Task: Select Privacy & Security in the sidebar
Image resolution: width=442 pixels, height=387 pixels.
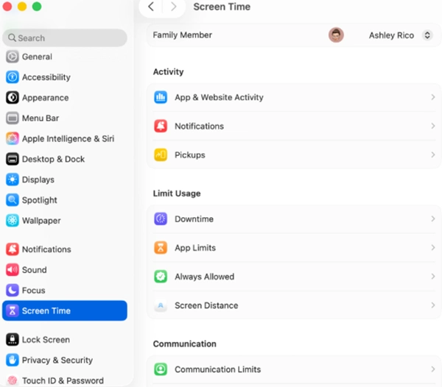Action: point(65,360)
